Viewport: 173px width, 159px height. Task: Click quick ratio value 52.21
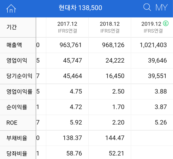(117, 154)
